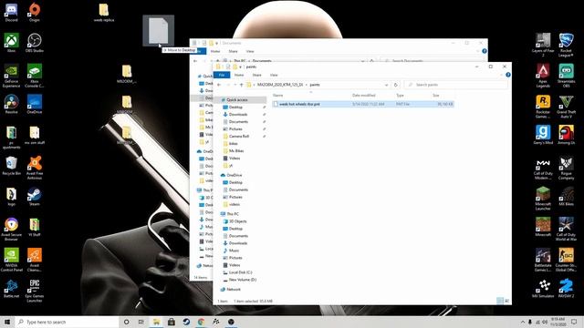This screenshot has height=328, width=584.
Task: Open the Apex Legends shortcut
Action: [543, 76]
